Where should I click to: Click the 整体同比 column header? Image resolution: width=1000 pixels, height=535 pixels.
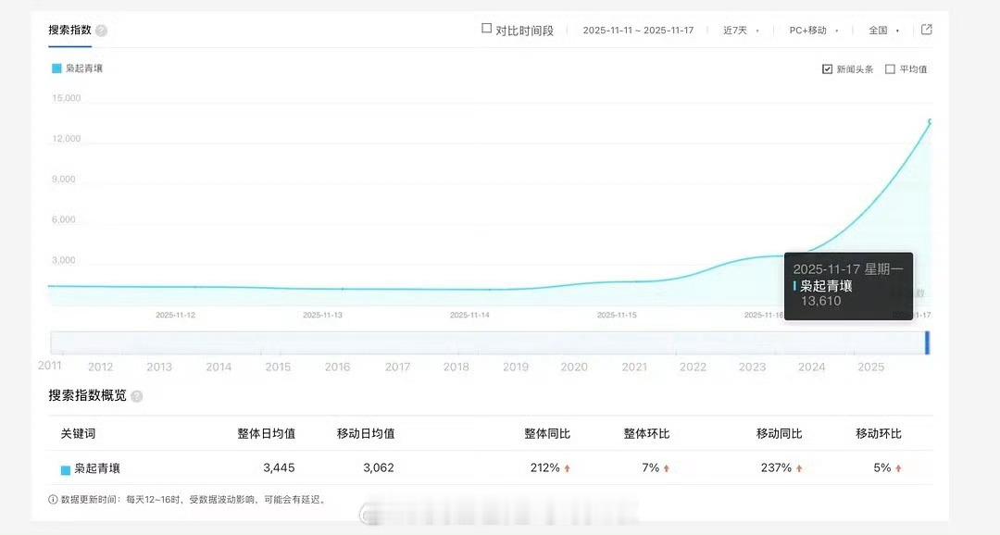547,433
